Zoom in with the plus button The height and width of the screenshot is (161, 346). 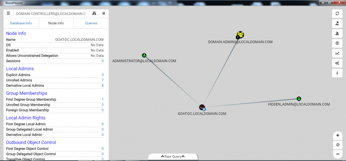point(338,135)
